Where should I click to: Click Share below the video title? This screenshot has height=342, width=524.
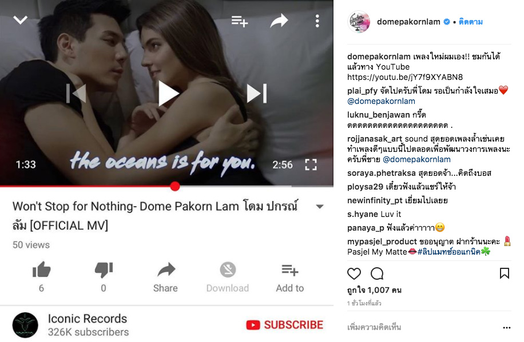(166, 277)
